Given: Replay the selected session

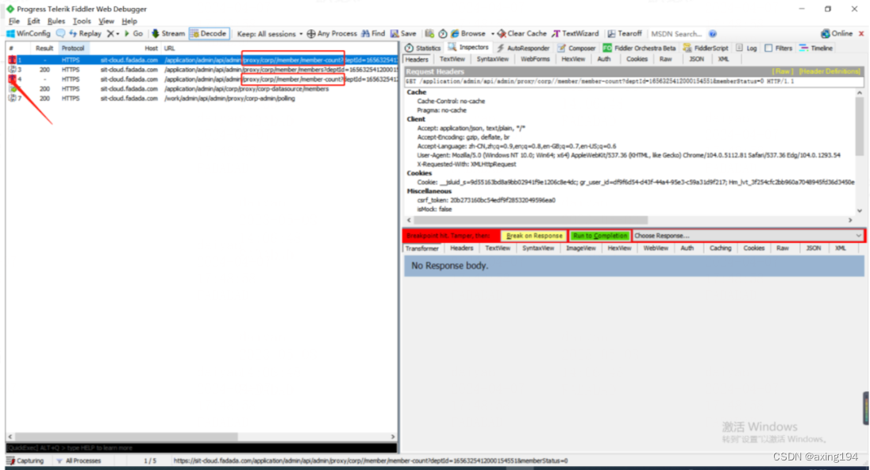Looking at the screenshot, I should (x=86, y=34).
